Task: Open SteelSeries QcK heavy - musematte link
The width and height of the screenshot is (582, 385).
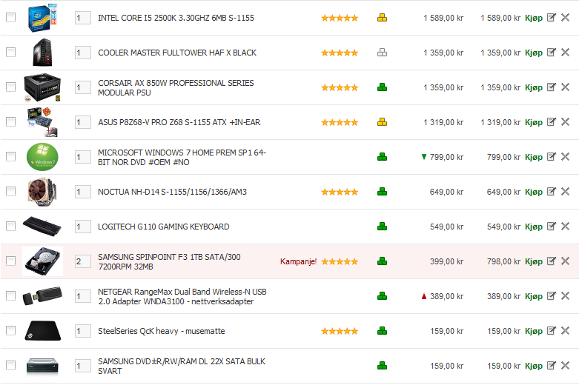Action: coord(162,331)
